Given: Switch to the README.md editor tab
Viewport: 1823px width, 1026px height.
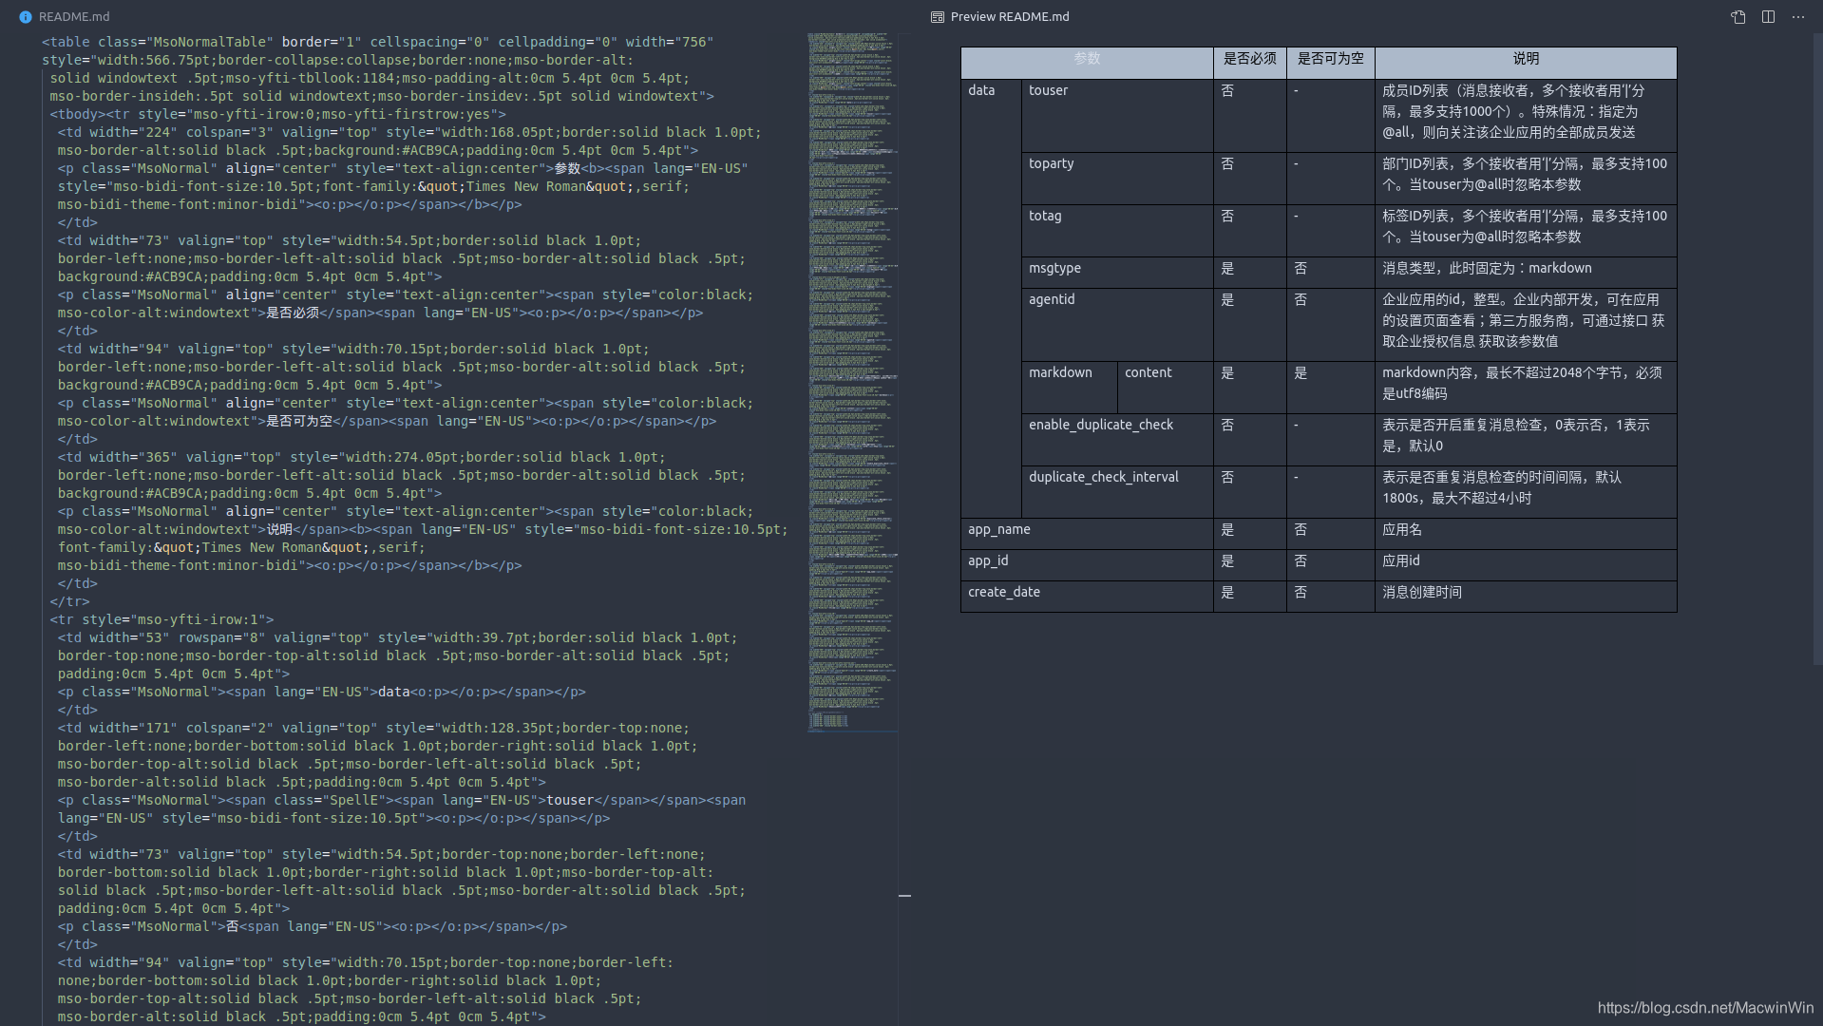Looking at the screenshot, I should click(65, 16).
